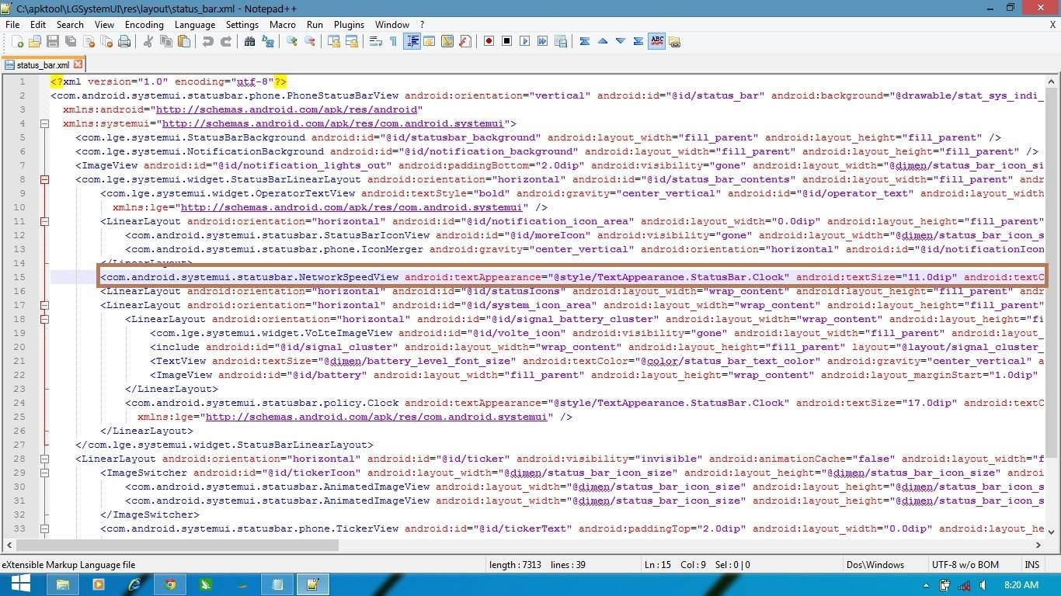Toggle Synchronize Vertical Scrolling icon
The height and width of the screenshot is (596, 1061).
click(x=334, y=41)
